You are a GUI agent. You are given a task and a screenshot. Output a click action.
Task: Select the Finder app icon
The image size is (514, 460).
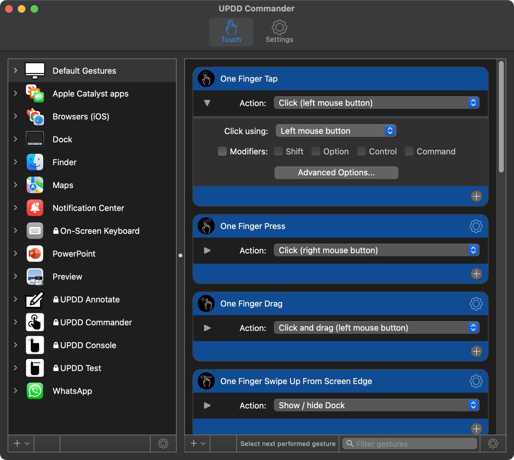pos(35,162)
